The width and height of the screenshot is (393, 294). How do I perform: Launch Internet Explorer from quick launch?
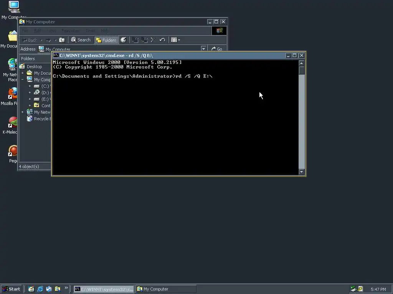point(40,289)
